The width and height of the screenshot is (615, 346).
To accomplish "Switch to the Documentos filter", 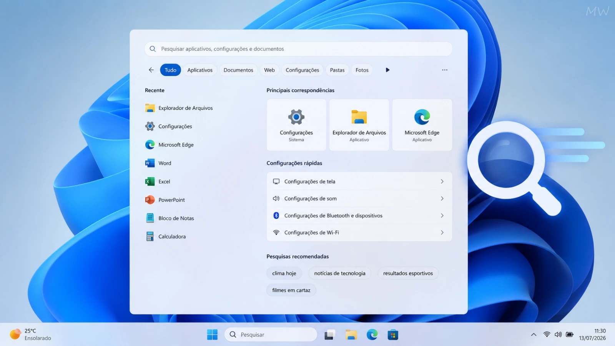I will [238, 70].
